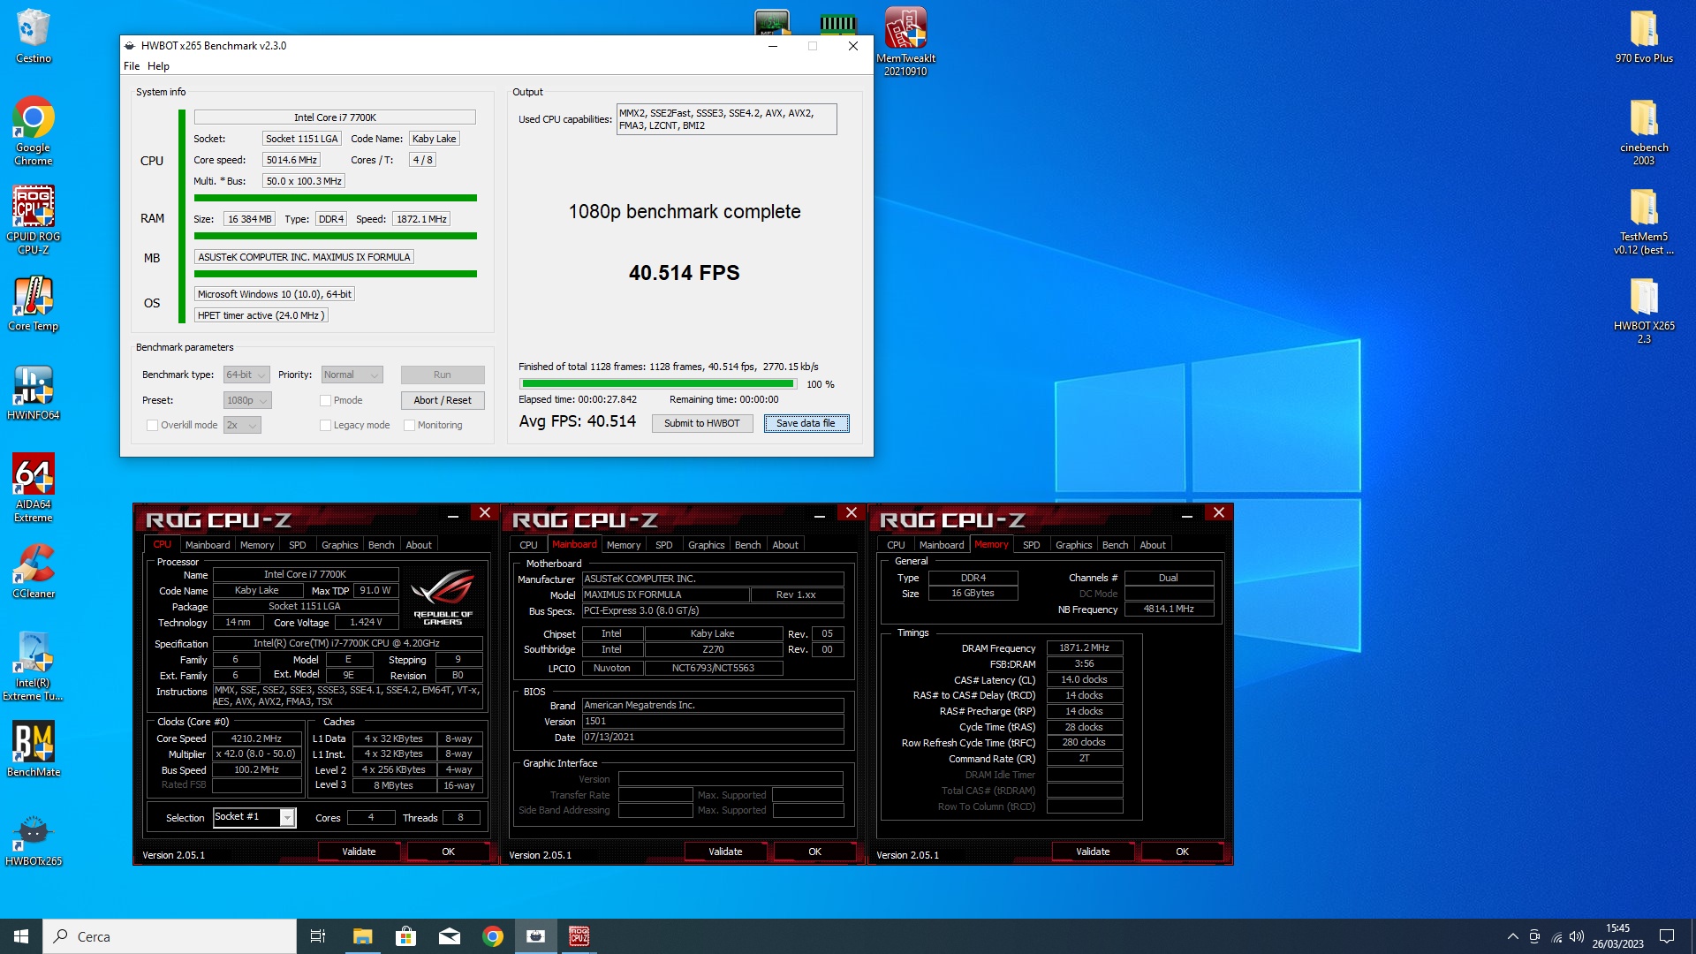Enable the Overkill mode checkbox
Image resolution: width=1696 pixels, height=954 pixels.
pyautogui.click(x=152, y=425)
